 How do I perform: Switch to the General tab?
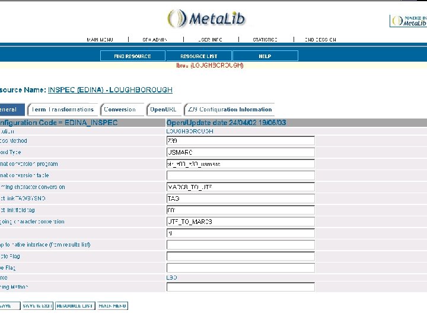coord(12,110)
